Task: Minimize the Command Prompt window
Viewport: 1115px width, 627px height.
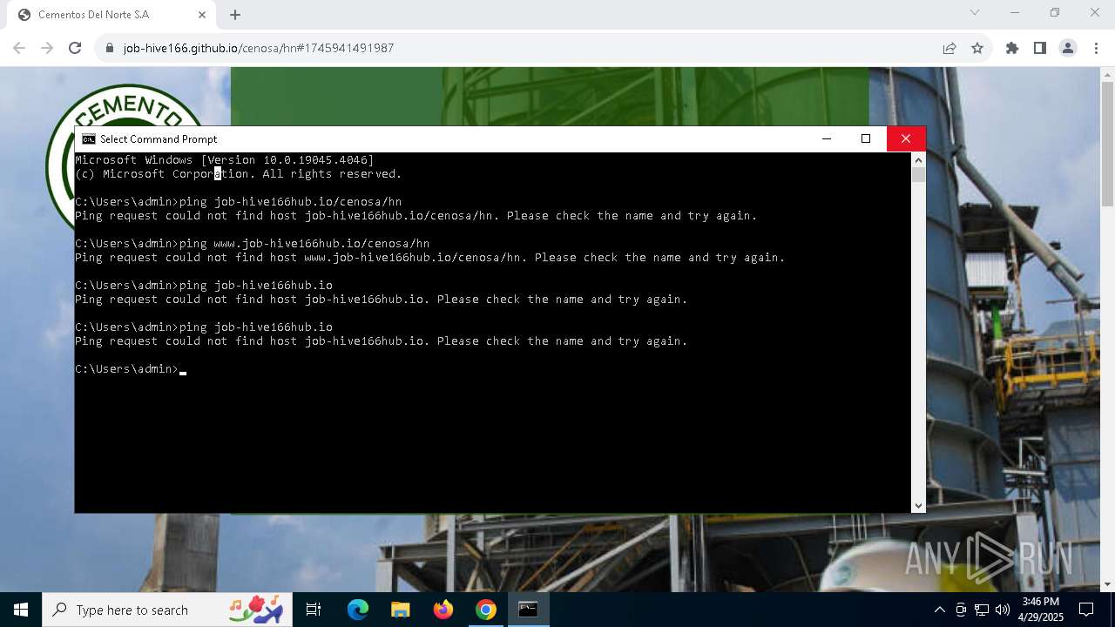Action: tap(827, 138)
